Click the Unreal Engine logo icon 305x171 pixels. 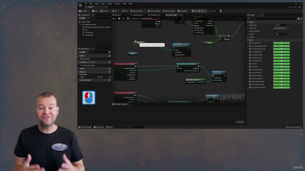click(x=80, y=5)
